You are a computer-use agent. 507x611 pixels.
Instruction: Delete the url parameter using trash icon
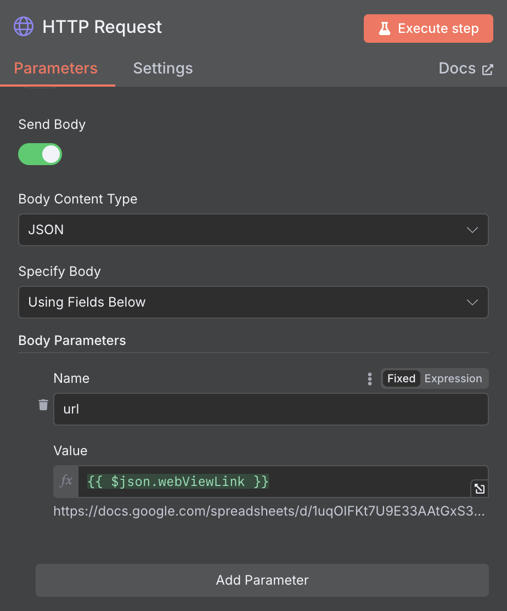43,405
